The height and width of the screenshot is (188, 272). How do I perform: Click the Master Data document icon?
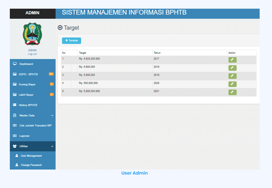15,115
